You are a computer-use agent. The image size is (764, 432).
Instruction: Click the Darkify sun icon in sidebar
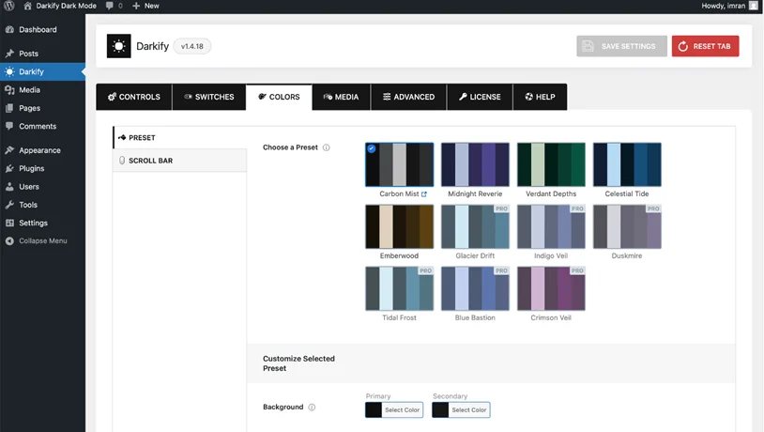click(9, 71)
